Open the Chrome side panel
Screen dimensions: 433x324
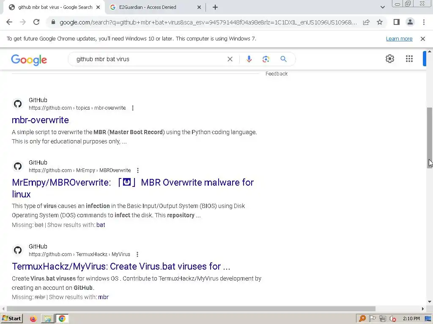(397, 22)
